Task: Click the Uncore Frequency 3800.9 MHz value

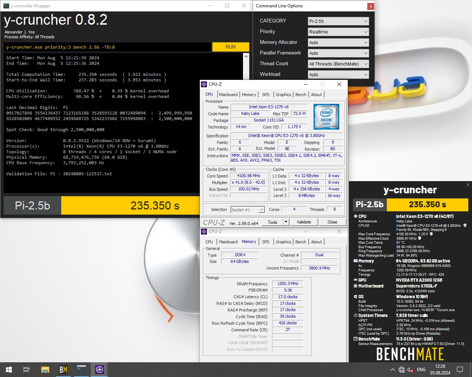Action: click(x=319, y=268)
